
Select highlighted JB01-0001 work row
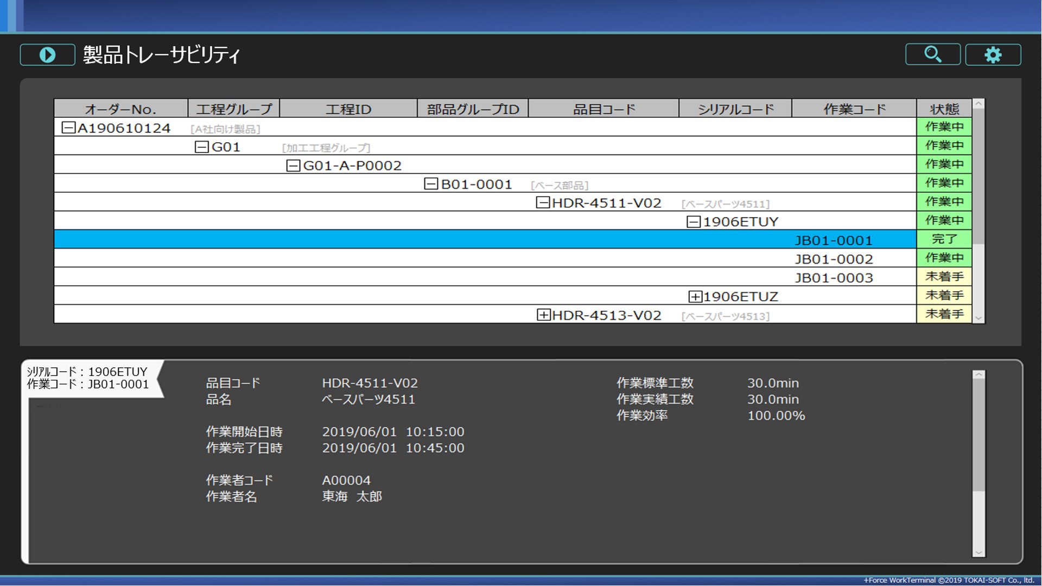coord(833,240)
